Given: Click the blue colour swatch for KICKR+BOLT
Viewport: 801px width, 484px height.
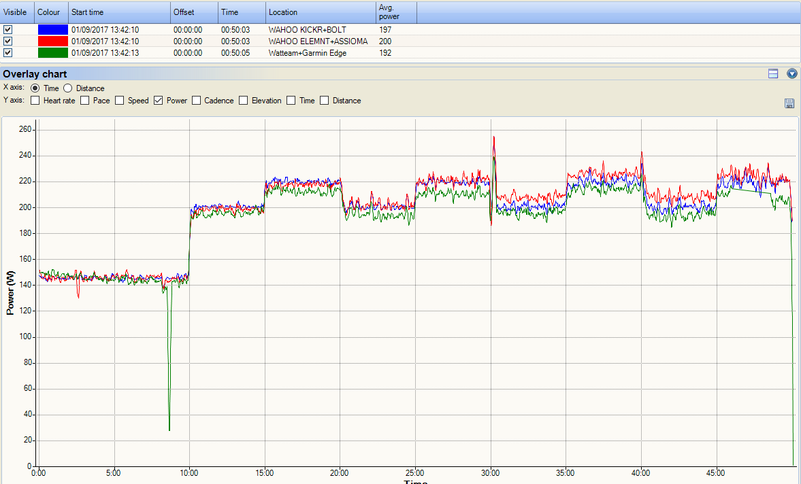Looking at the screenshot, I should click(x=52, y=30).
